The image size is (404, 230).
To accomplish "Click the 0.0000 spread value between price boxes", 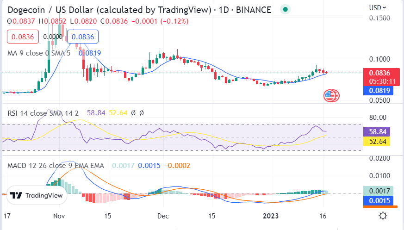I will [x=53, y=37].
